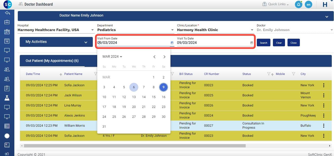
Task: Choose March 20 in calendar
Action: point(134,107)
